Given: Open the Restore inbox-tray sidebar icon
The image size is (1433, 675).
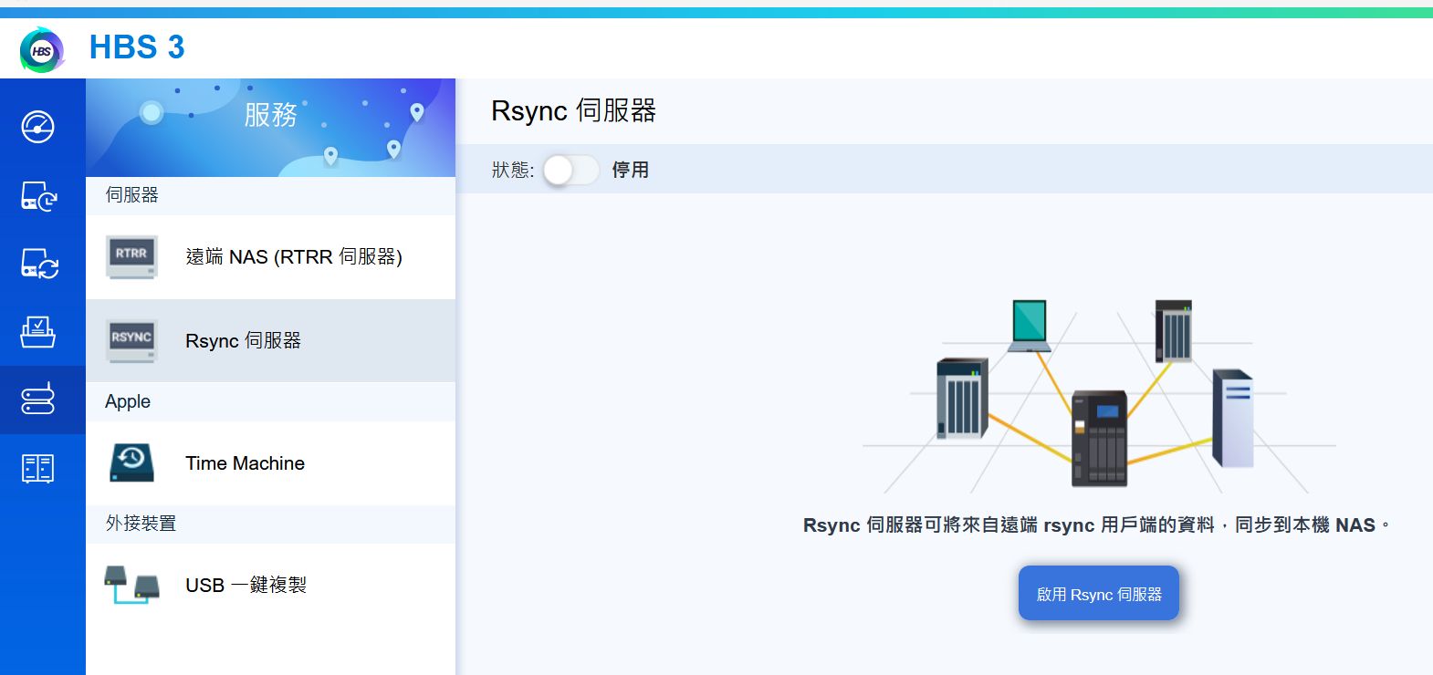Looking at the screenshot, I should 38,332.
